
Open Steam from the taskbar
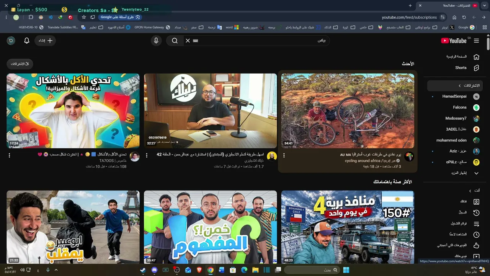(143, 270)
